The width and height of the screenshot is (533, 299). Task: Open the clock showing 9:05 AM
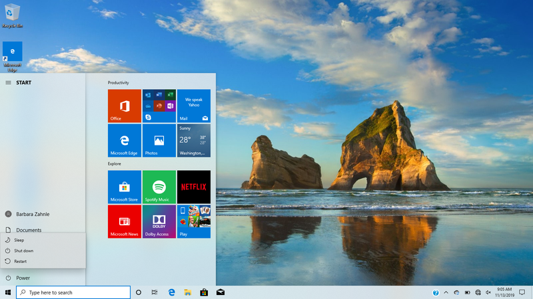(x=504, y=292)
